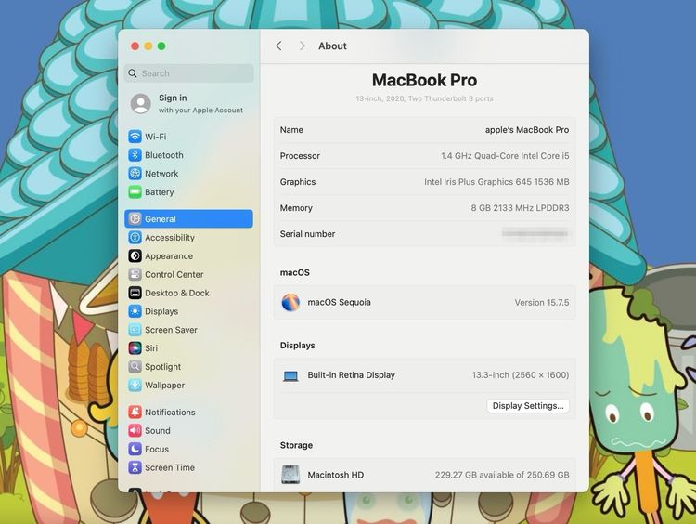Select Appearance in the sidebar
The image size is (696, 524).
pyautogui.click(x=168, y=256)
